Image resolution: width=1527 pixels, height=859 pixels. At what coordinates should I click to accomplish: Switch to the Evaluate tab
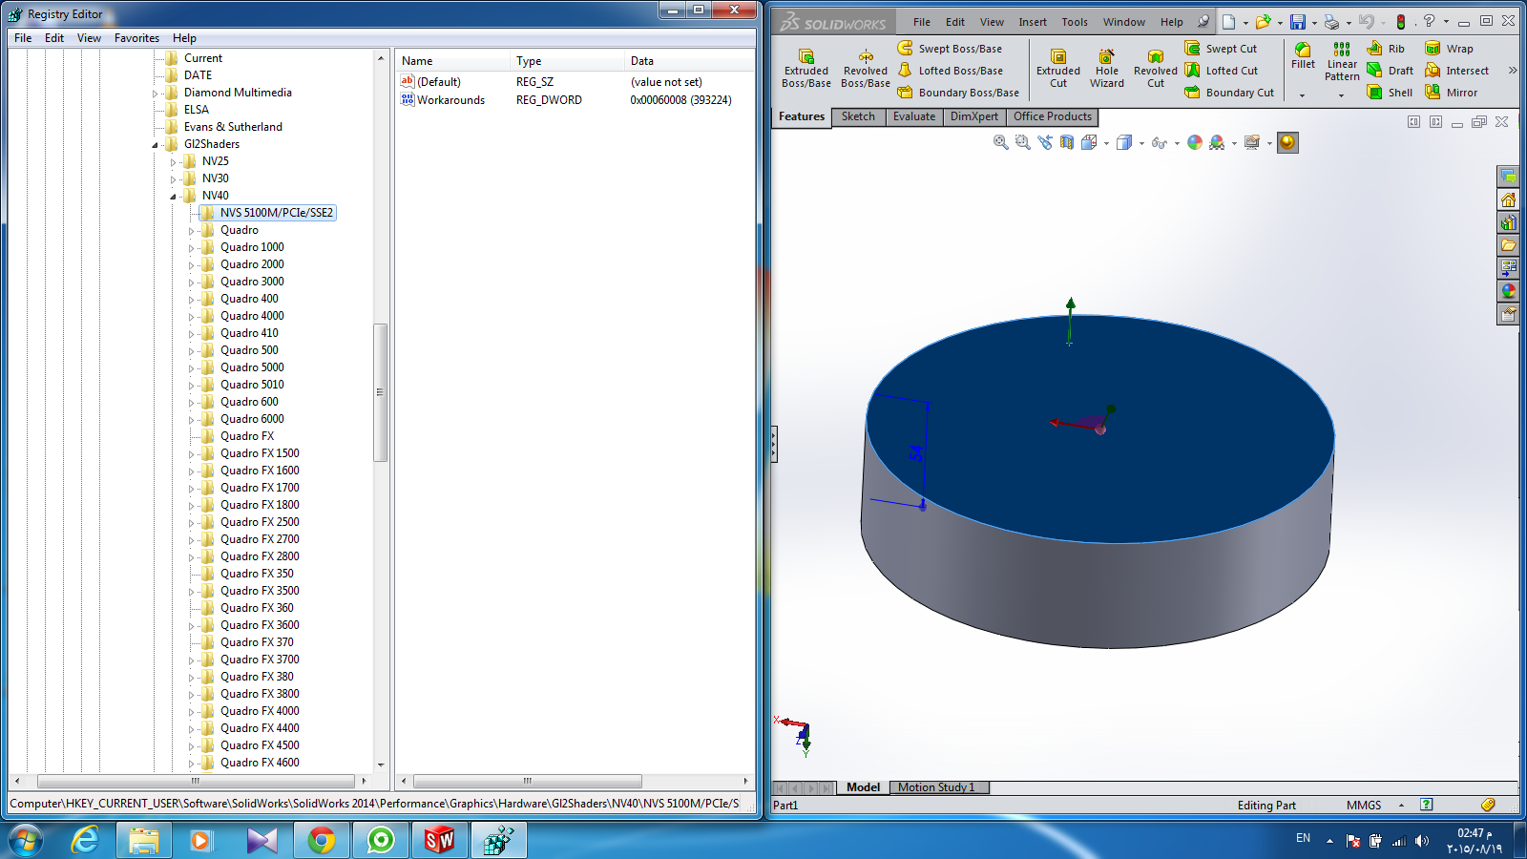914,116
